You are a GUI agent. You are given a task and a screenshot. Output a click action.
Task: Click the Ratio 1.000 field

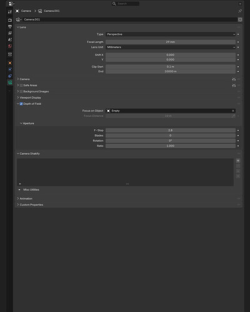click(171, 146)
